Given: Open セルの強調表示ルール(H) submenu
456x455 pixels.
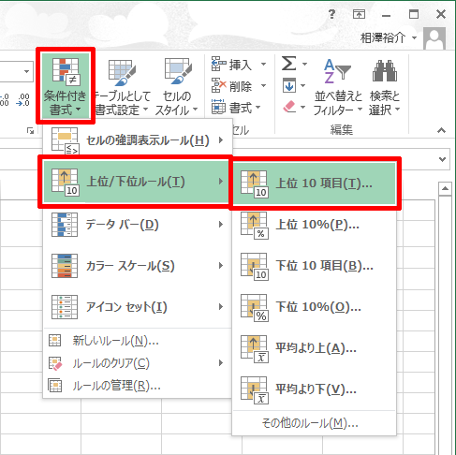Looking at the screenshot, I should [138, 140].
